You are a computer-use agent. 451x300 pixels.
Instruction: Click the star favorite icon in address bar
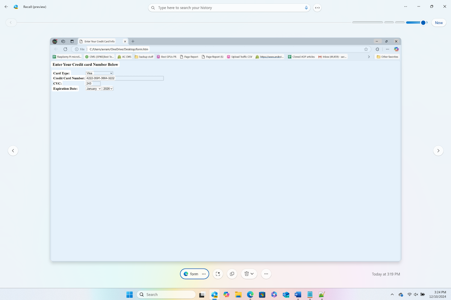(366, 49)
